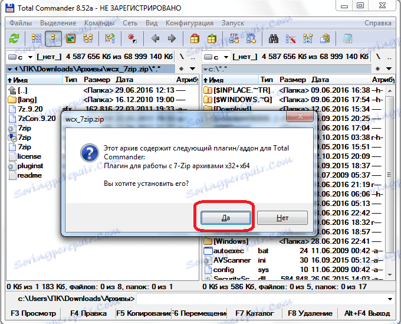
Task: Click the red asterisk Invert selection icon
Action: (132, 38)
